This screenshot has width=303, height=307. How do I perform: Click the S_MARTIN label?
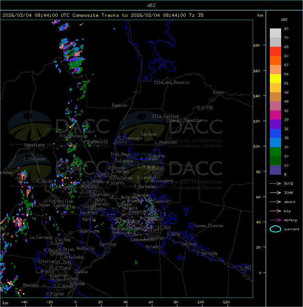137,213
